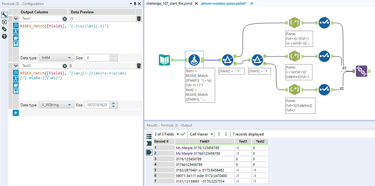Open the X columns and constants for Test1
This screenshot has height=186, width=375.
16,32
